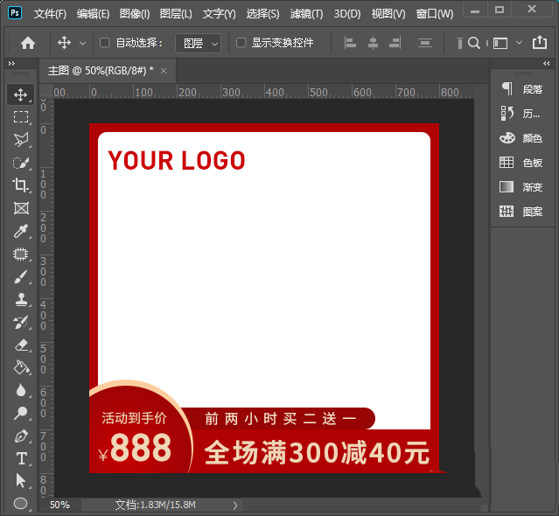
Task: Click ¥888 price text on canvas
Action: click(x=135, y=448)
